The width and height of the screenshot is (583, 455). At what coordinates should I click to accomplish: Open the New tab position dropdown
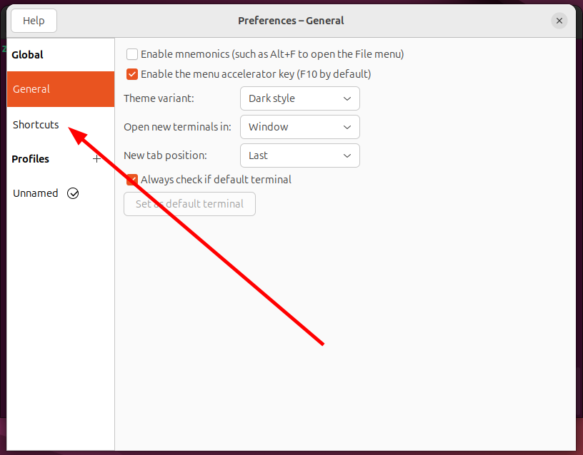299,155
